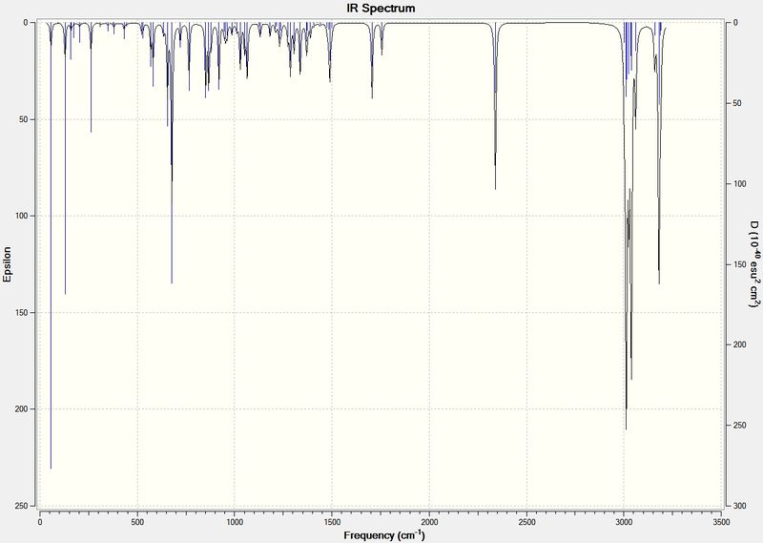This screenshot has height=543, width=763.
Task: Click the tallest blue peak near 60 cm-1
Action: tap(52, 245)
